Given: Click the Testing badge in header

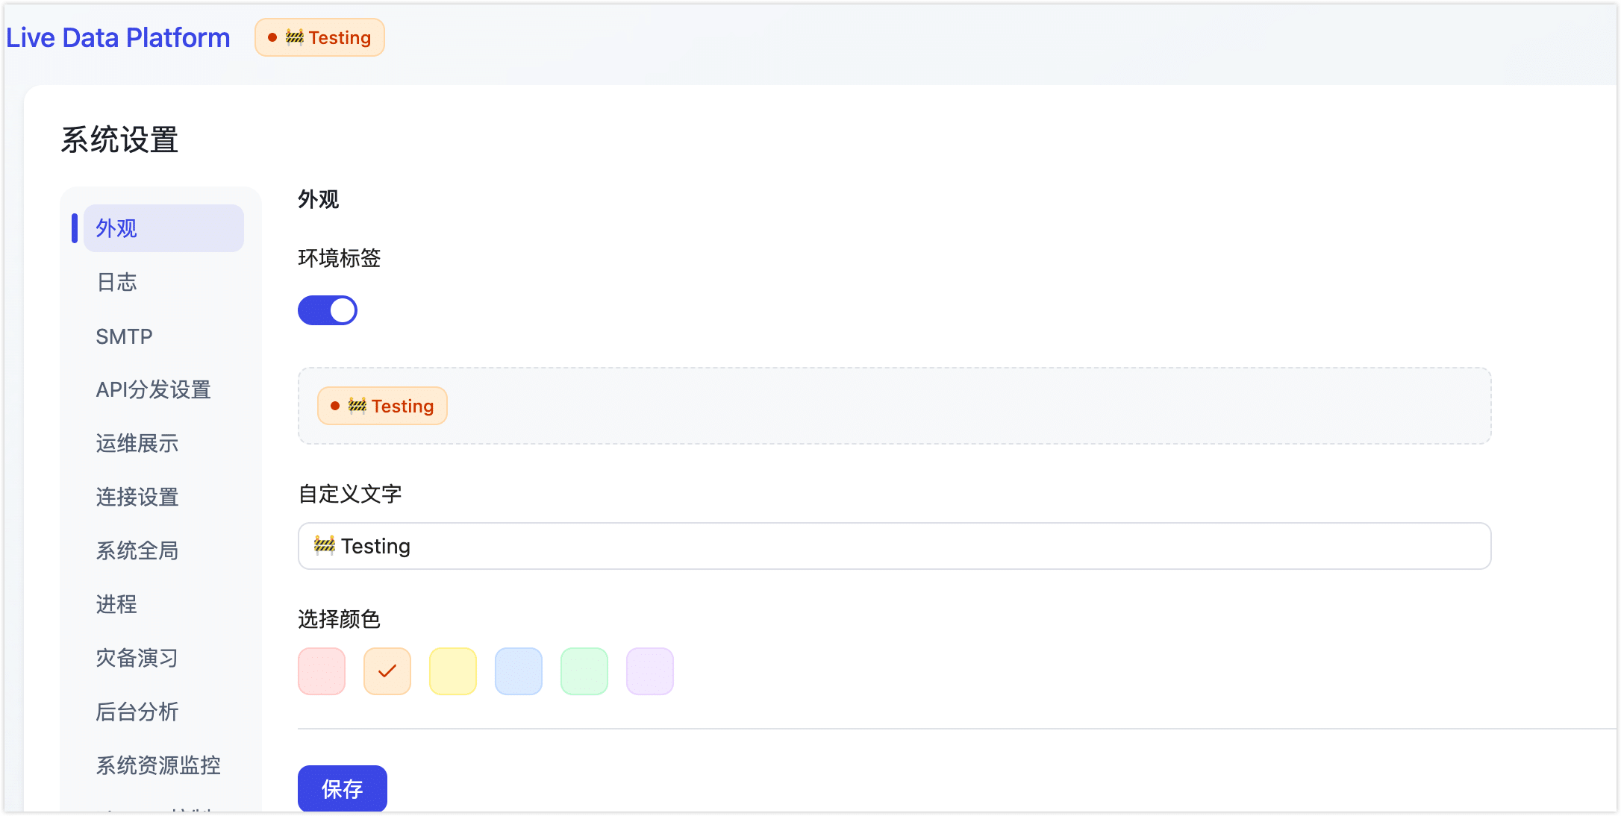Looking at the screenshot, I should pyautogui.click(x=319, y=37).
